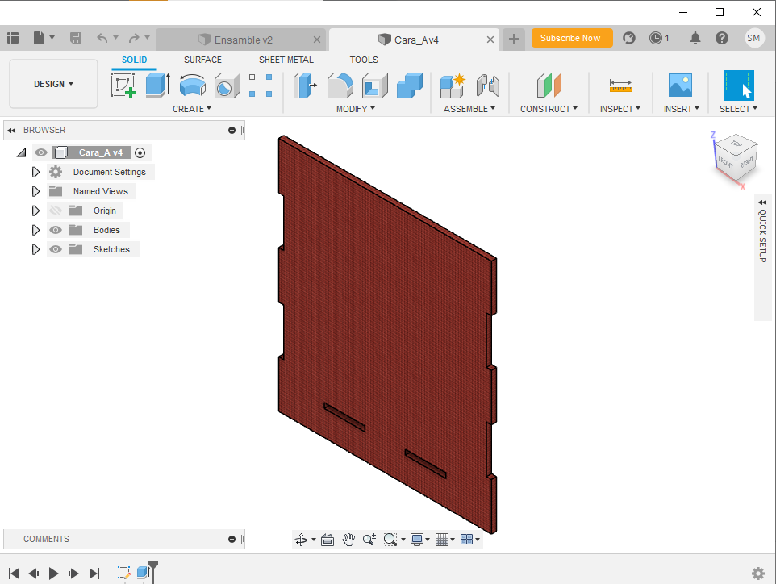
Task: Select the Shell tool
Action: click(x=374, y=86)
